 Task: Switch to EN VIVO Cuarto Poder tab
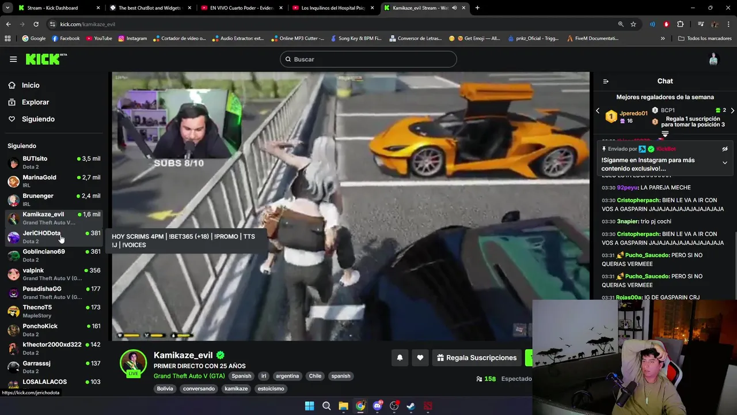(x=241, y=8)
